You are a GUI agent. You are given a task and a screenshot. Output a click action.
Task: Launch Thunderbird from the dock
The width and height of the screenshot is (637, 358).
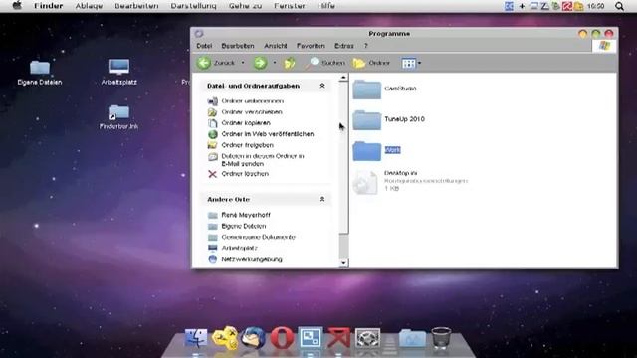pyautogui.click(x=253, y=338)
